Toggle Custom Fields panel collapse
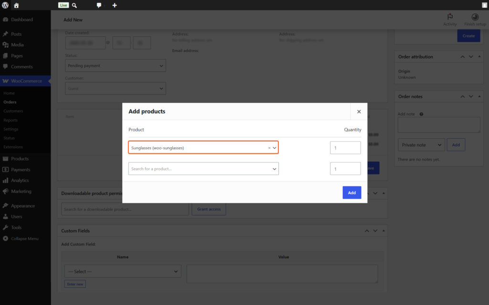This screenshot has height=305, width=489. click(383, 231)
